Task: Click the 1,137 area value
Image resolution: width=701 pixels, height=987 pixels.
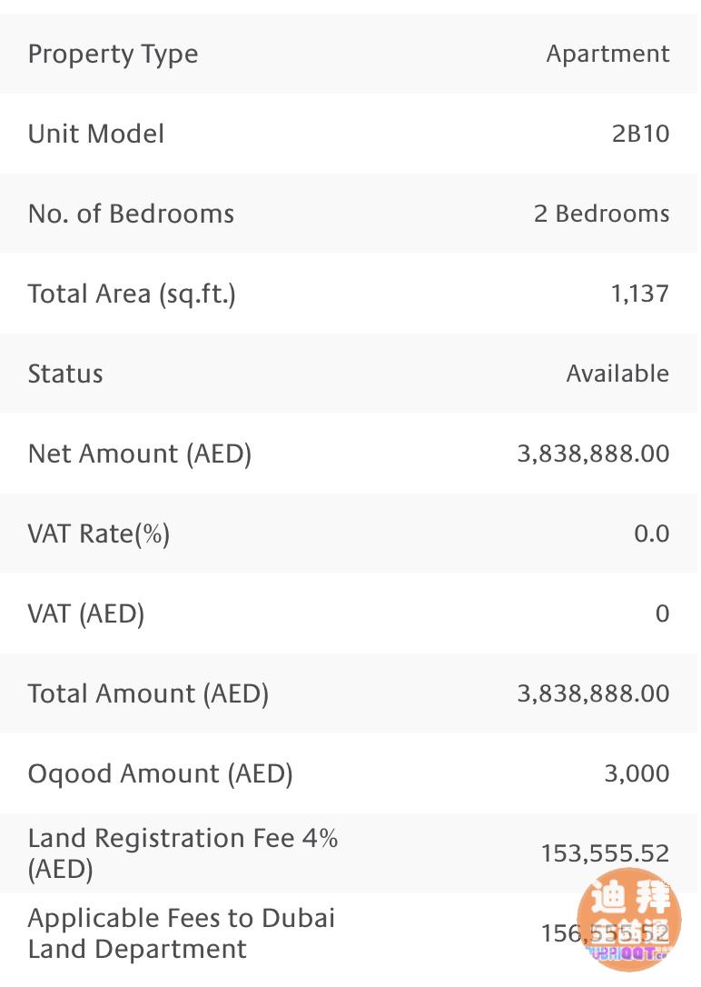Action: [640, 294]
